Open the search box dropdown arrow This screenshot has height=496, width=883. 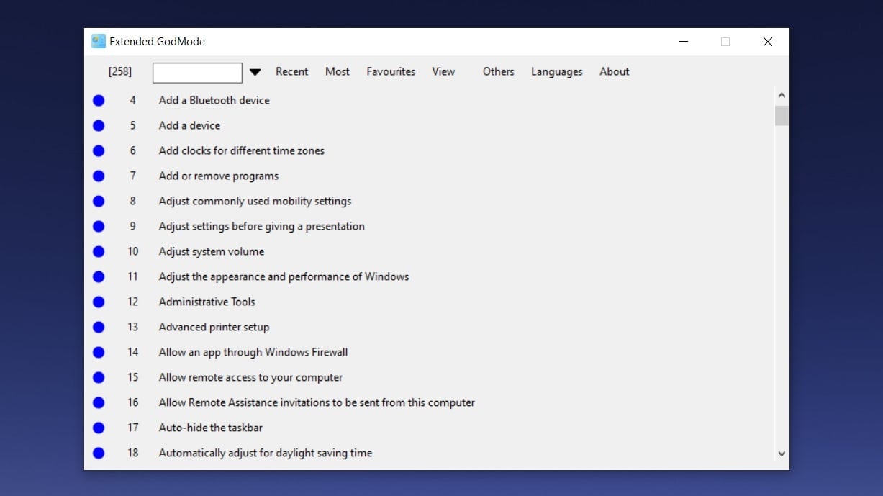(x=255, y=72)
